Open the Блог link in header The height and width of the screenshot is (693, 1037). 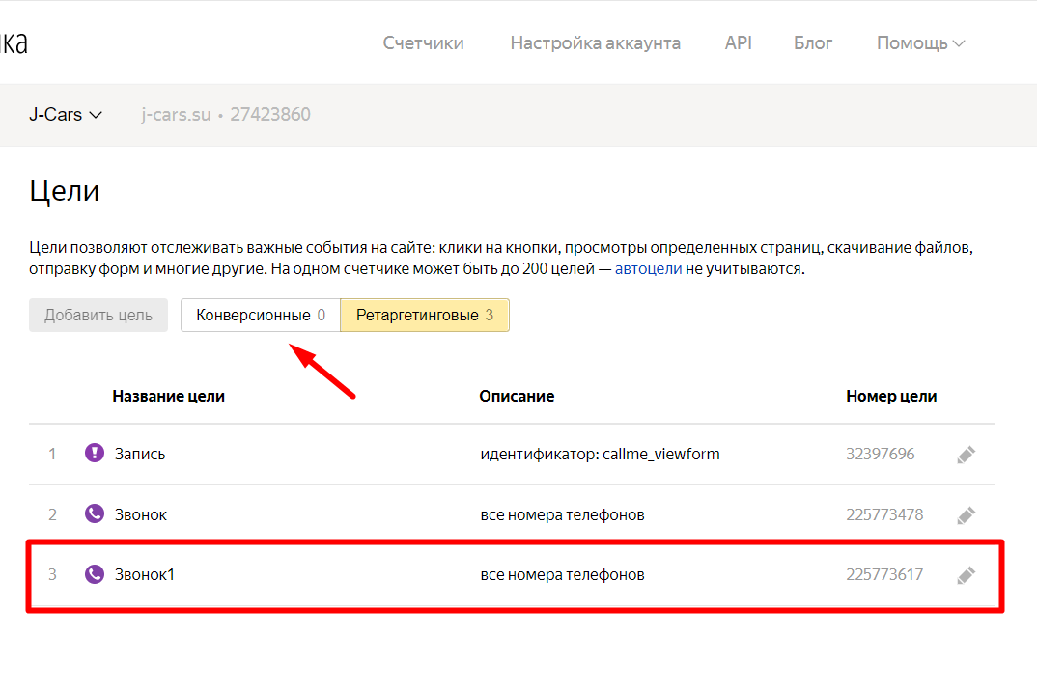pos(813,43)
